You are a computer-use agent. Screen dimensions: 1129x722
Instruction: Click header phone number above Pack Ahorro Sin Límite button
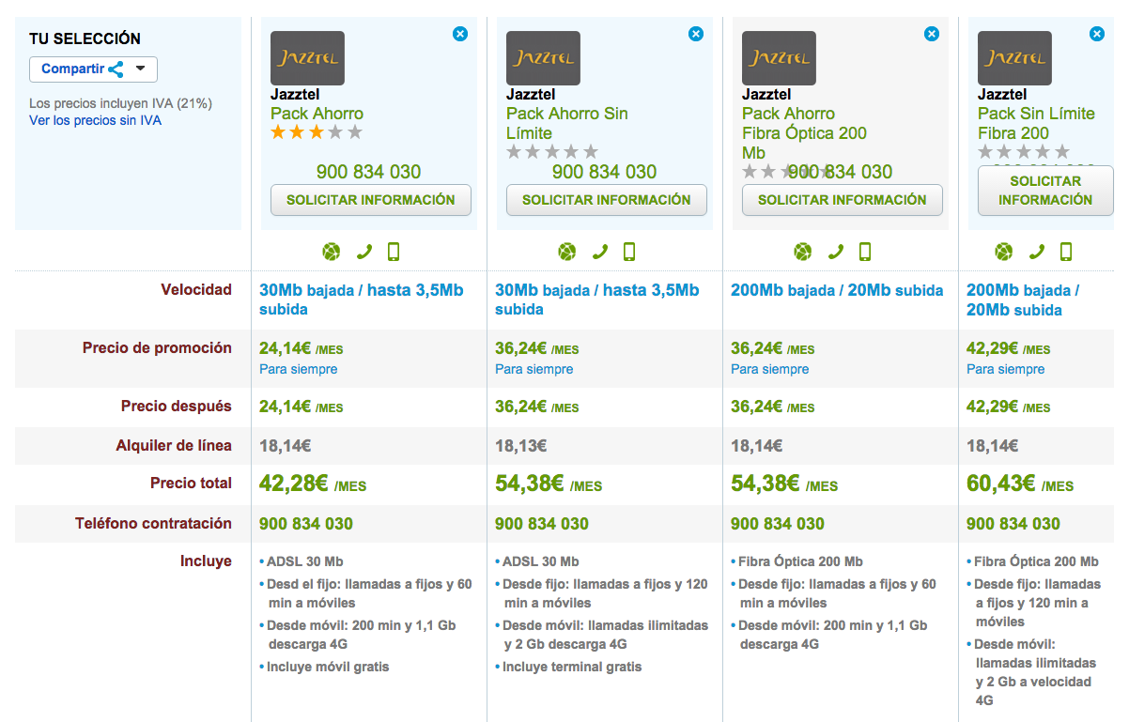pyautogui.click(x=604, y=172)
